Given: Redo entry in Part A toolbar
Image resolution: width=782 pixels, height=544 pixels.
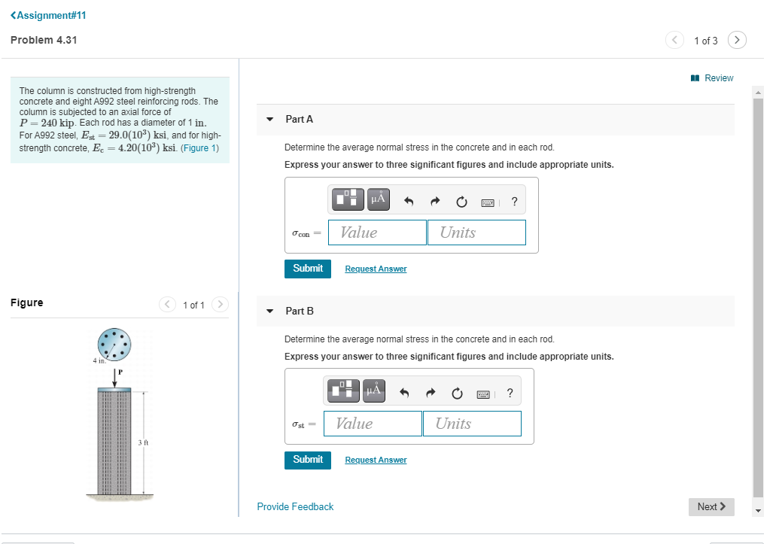Looking at the screenshot, I should pyautogui.click(x=435, y=202).
